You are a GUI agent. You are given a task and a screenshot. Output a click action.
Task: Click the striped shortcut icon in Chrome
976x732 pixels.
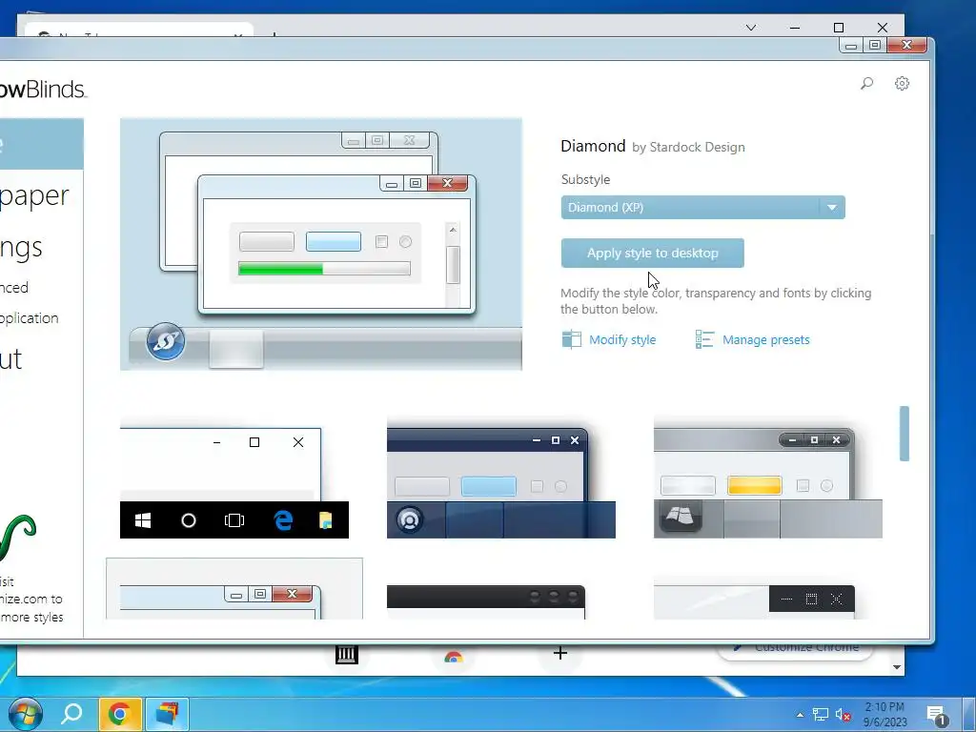point(347,654)
